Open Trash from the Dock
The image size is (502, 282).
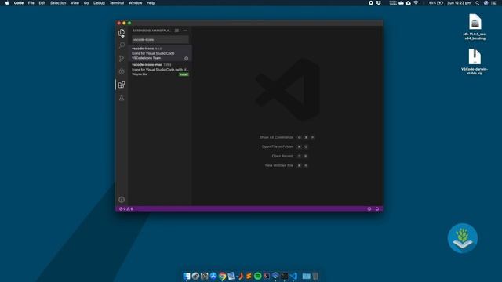pos(315,276)
